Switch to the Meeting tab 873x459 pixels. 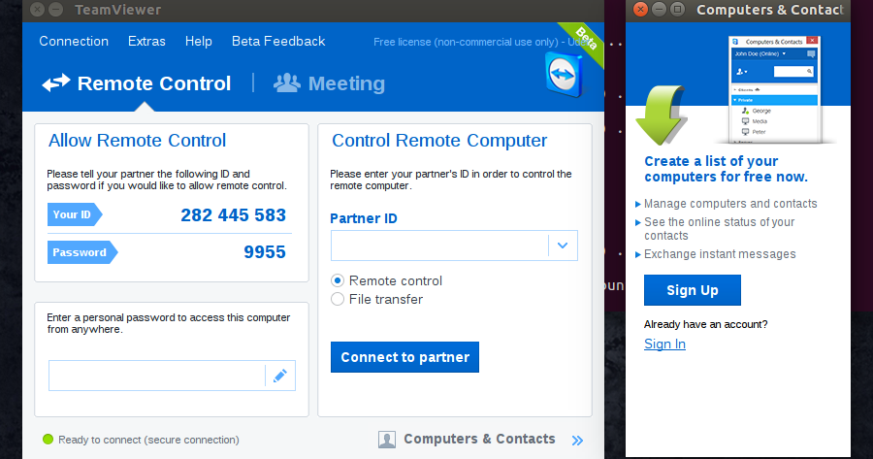[329, 83]
